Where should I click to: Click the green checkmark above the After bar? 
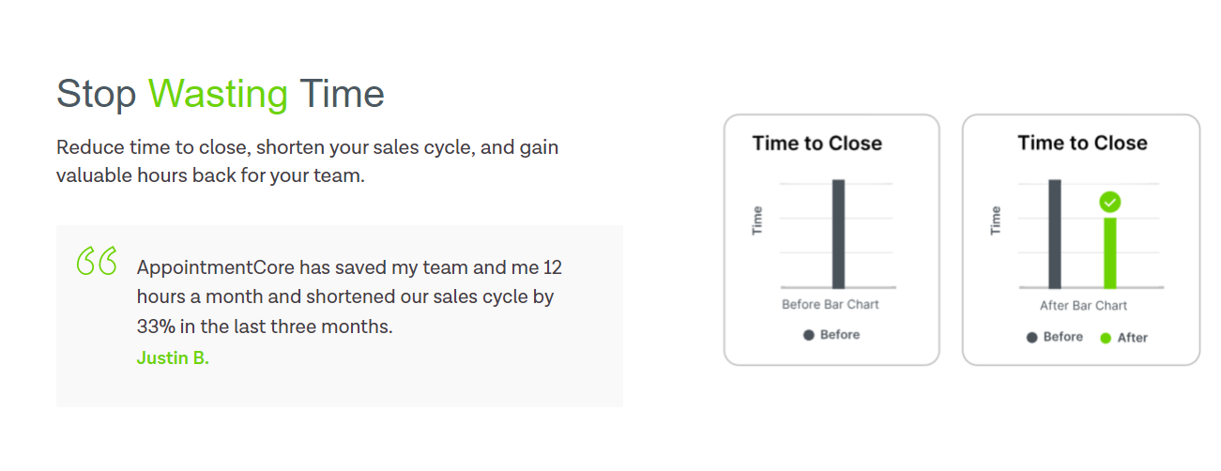pos(1109,202)
